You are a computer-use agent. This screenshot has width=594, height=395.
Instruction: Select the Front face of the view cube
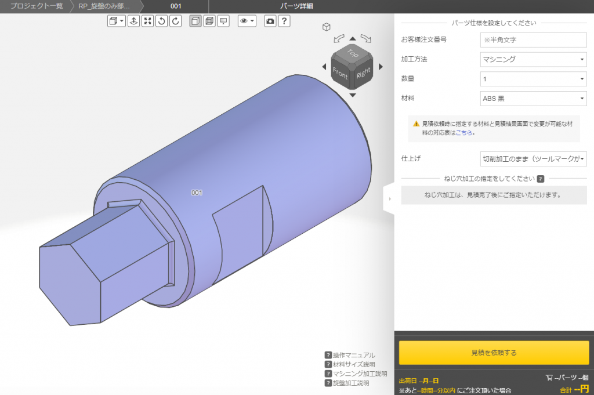(x=340, y=73)
